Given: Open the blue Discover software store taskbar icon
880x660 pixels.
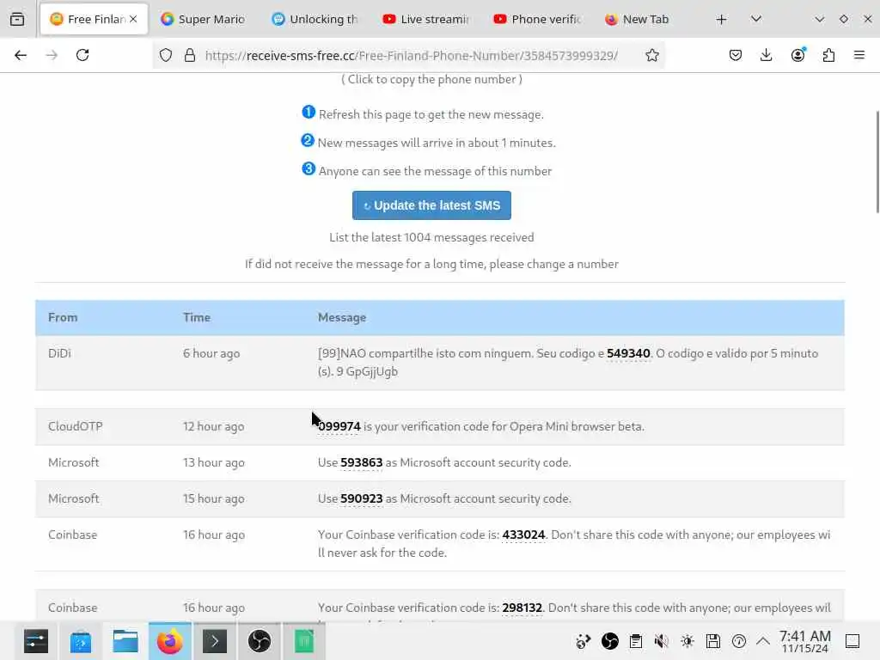Looking at the screenshot, I should click(80, 641).
